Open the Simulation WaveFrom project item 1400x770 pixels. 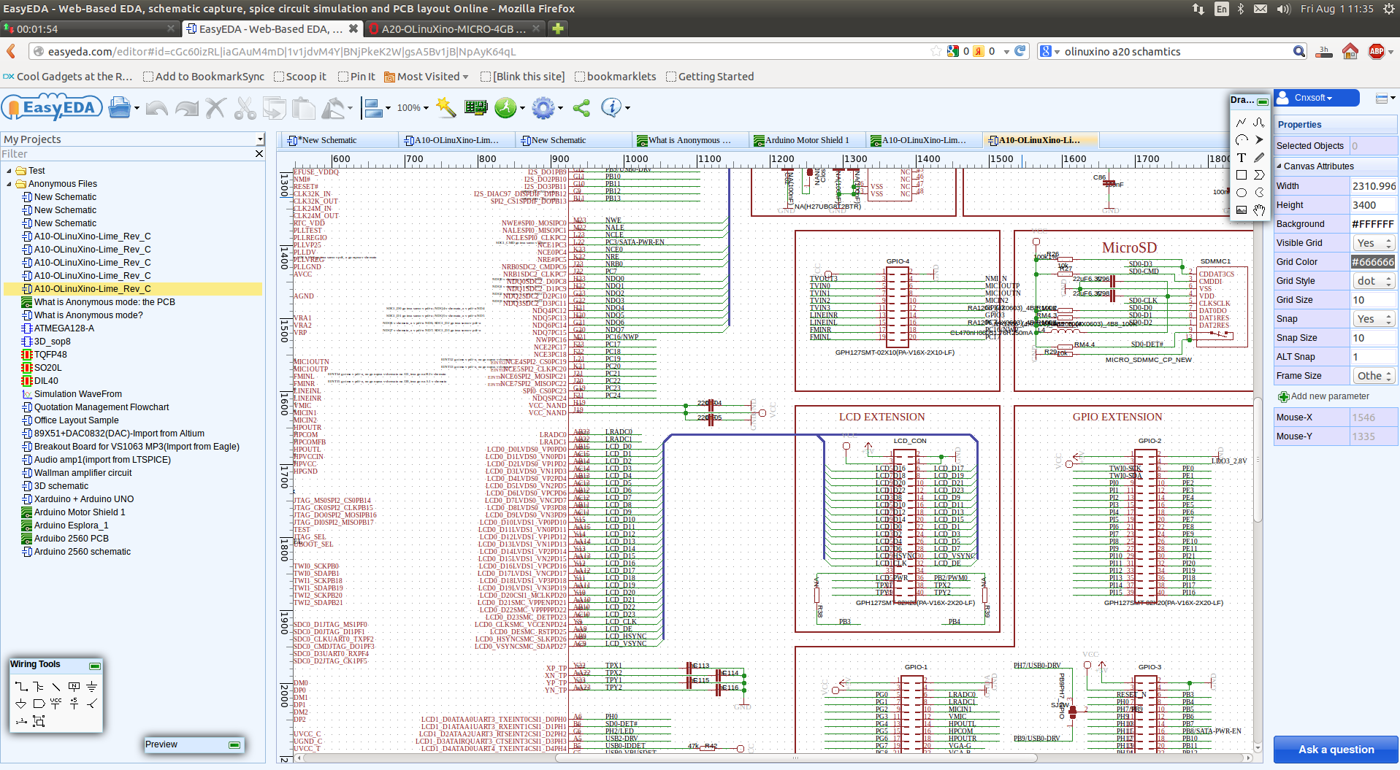click(77, 394)
